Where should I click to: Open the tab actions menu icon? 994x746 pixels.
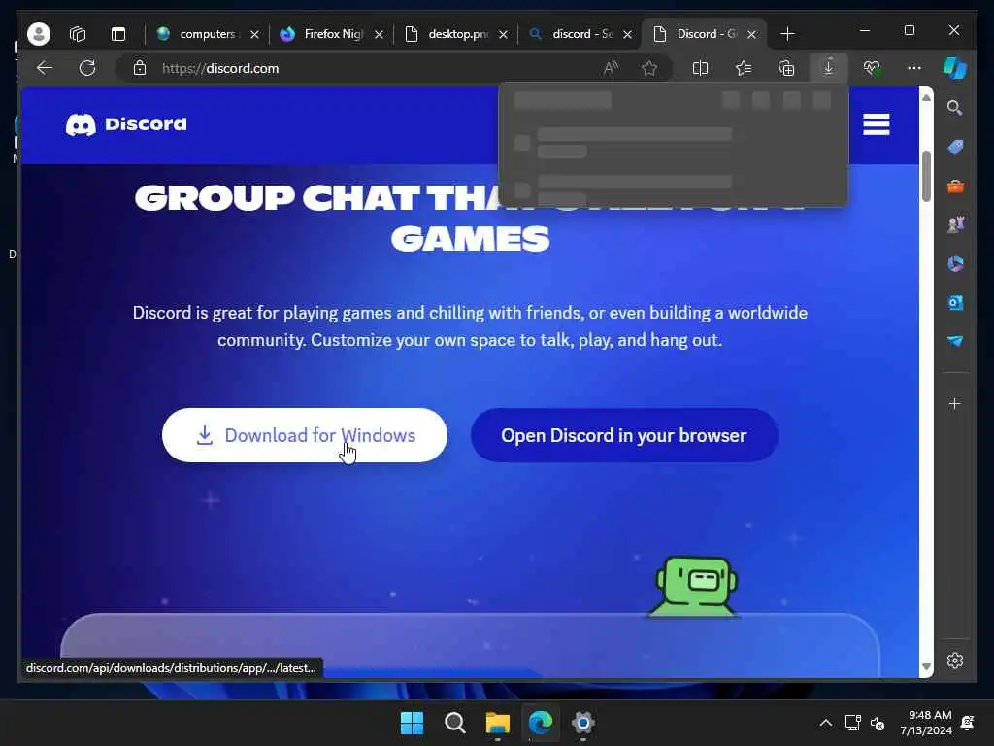(x=118, y=34)
